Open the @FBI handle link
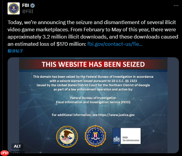 pos(28,11)
